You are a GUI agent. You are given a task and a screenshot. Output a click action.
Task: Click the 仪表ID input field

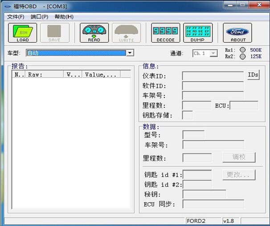[x=213, y=76]
